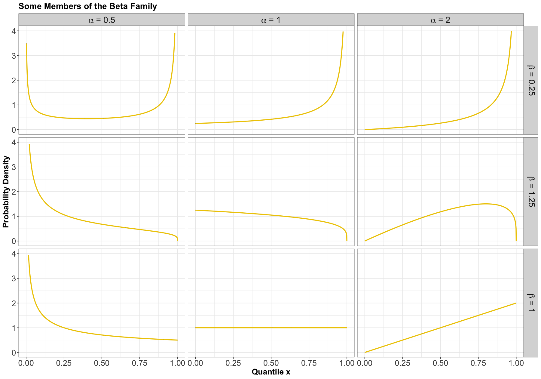
Task: Click the hump peak of the curve in the α = 2, β = 1.25 panel
Action: click(x=485, y=204)
